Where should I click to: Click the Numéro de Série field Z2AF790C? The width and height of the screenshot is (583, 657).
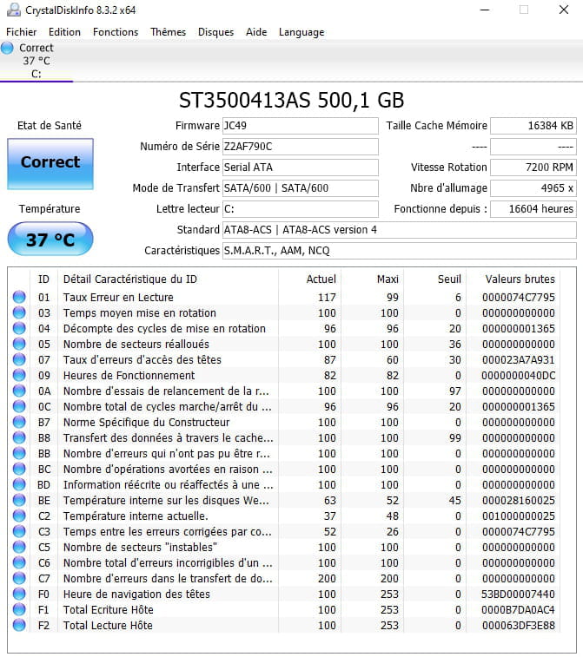pos(301,147)
